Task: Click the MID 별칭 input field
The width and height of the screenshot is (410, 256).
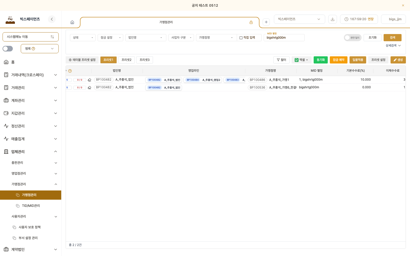Action: [284, 38]
